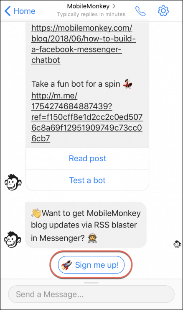Click the rocket emoji on the quick reply

[x=66, y=265]
